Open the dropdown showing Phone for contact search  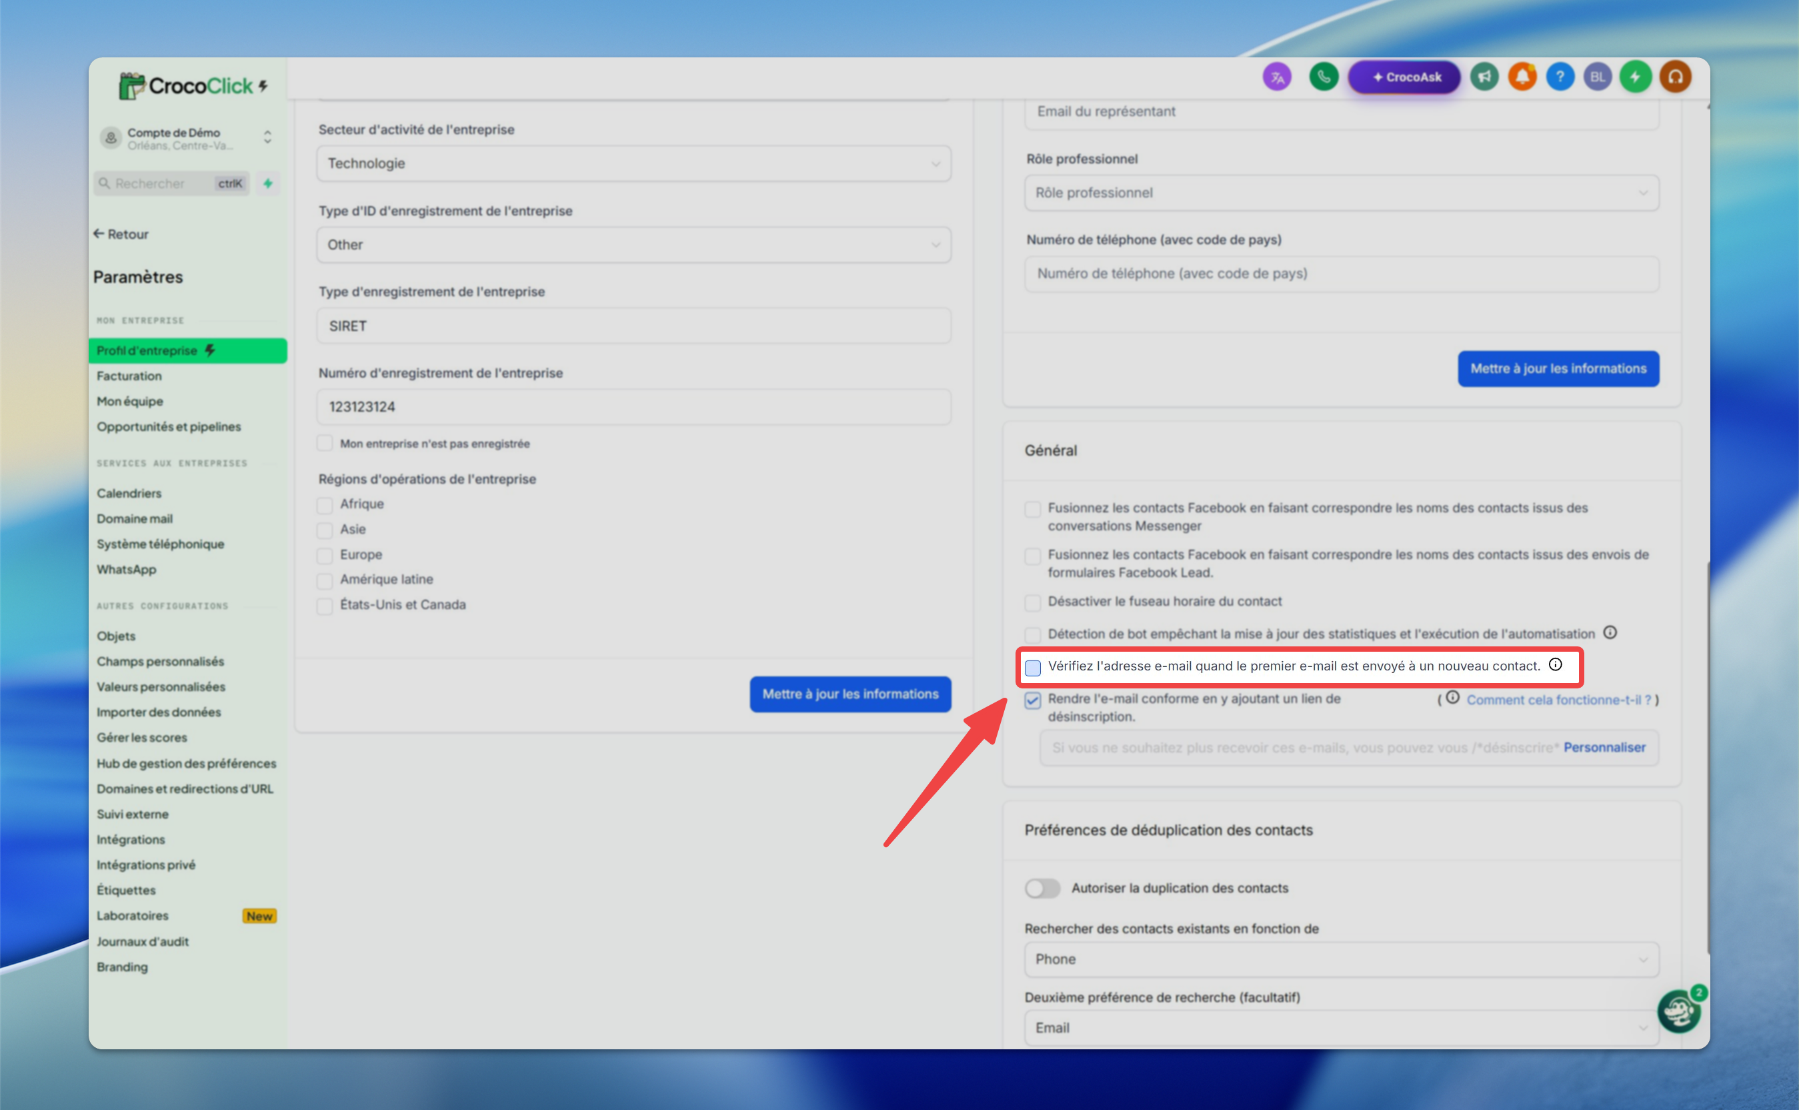[1342, 959]
